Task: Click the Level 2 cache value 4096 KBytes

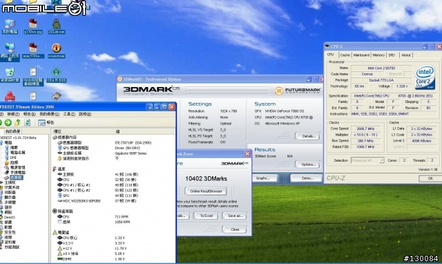Action: (x=421, y=141)
